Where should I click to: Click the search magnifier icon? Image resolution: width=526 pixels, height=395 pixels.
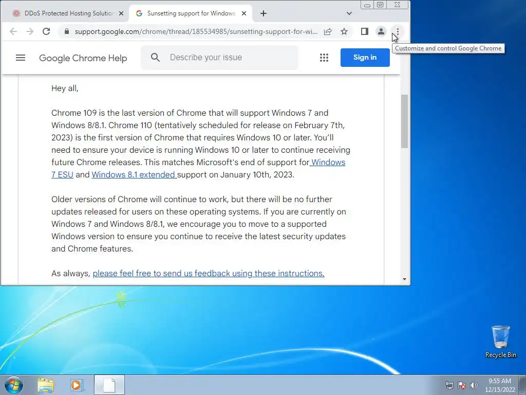pyautogui.click(x=155, y=57)
